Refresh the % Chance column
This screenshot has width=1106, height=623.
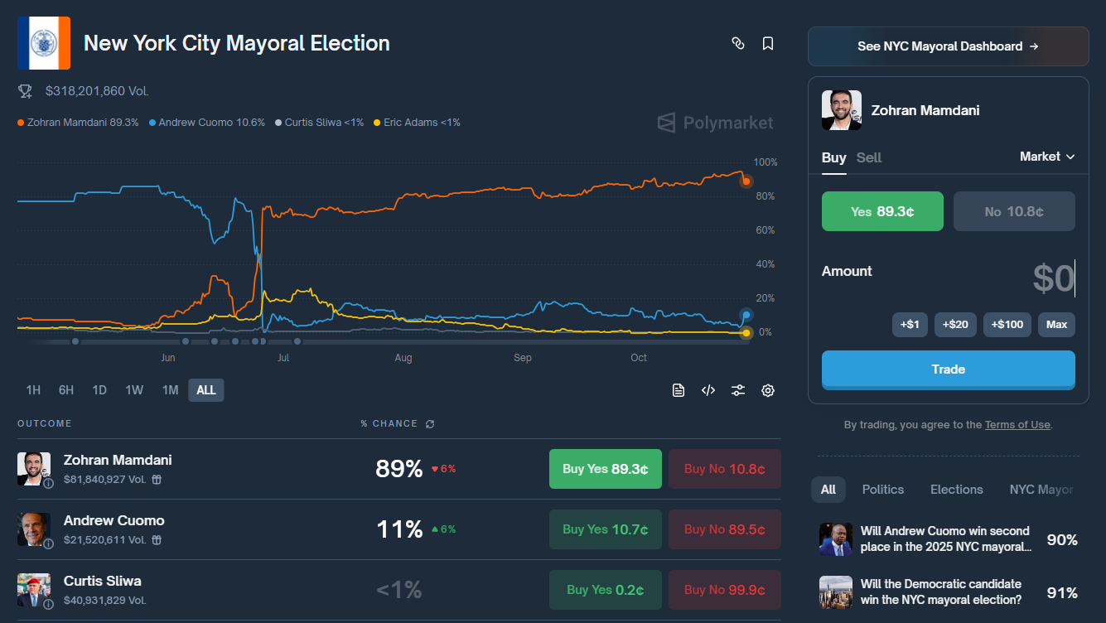click(430, 424)
